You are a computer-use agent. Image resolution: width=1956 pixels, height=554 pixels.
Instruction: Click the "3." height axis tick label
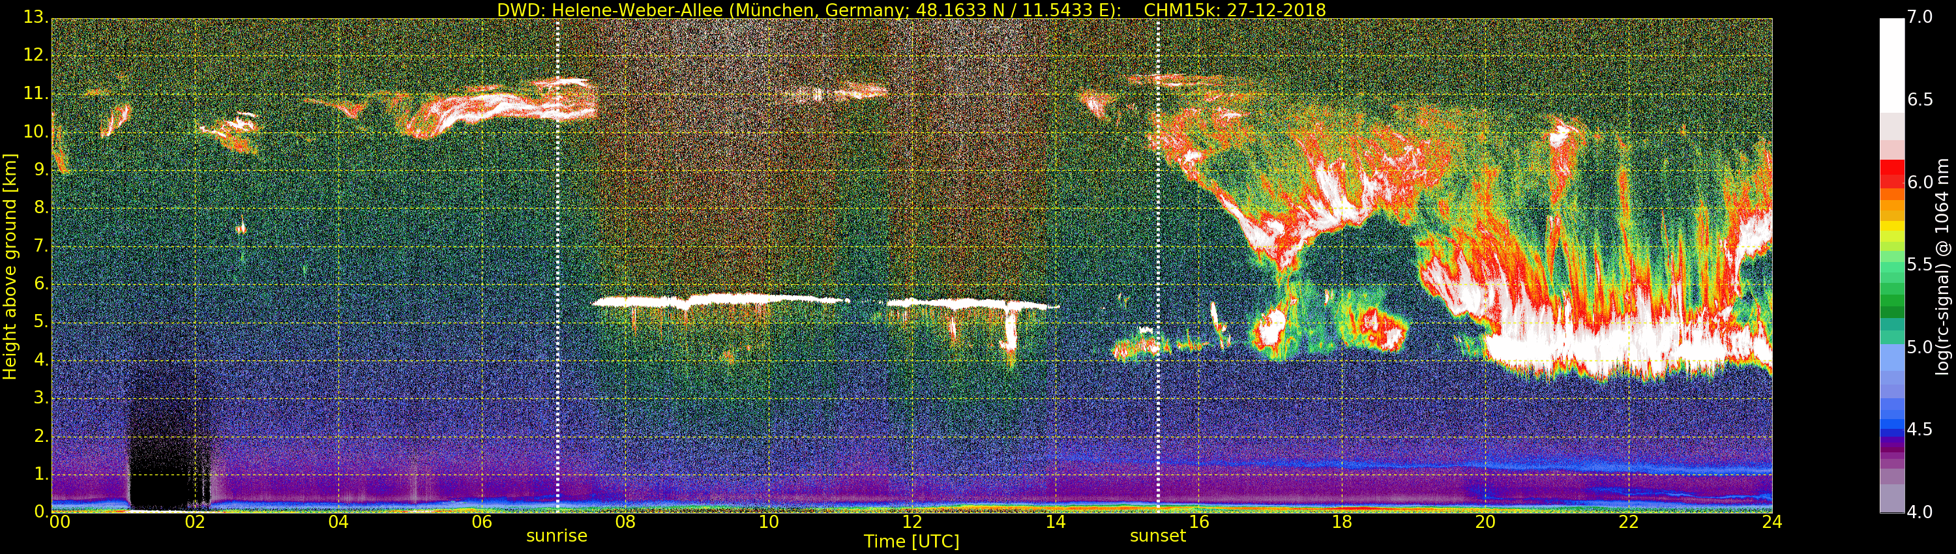[41, 397]
